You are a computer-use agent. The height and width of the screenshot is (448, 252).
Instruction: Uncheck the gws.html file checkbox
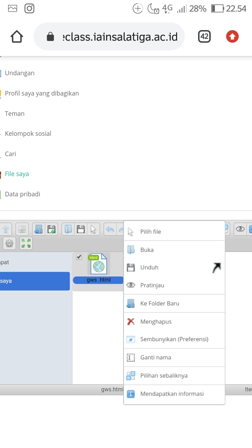pyautogui.click(x=79, y=257)
